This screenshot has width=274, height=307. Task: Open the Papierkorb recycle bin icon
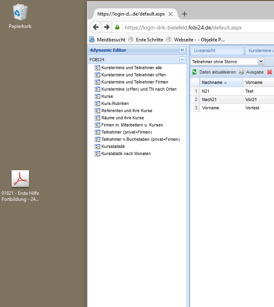20,13
